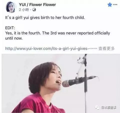Click the WeChat logo in the watermark
The height and width of the screenshot is (113, 120).
(97, 107)
